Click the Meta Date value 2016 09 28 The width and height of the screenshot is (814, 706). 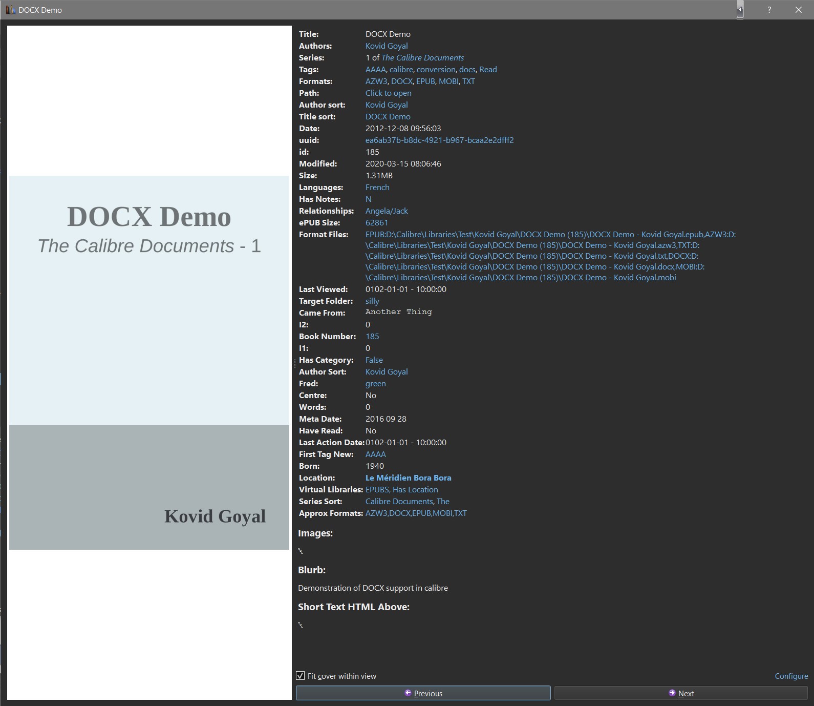pos(386,419)
